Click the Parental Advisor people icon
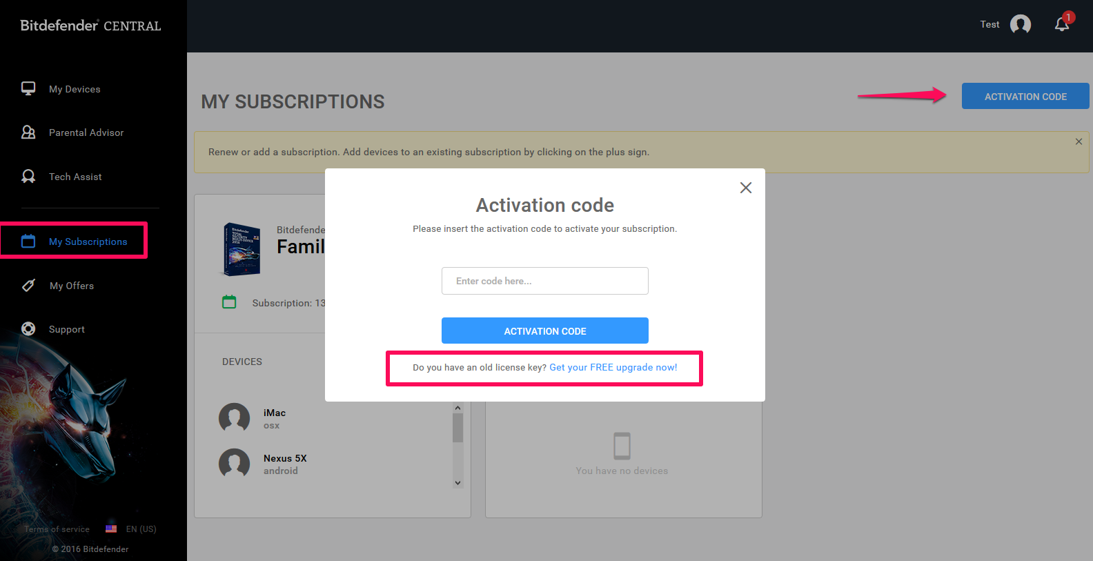 click(28, 132)
